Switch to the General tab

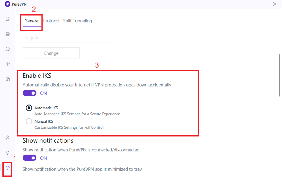tap(32, 21)
